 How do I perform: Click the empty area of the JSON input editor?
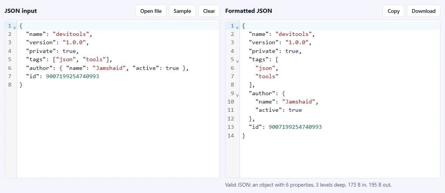point(118,133)
